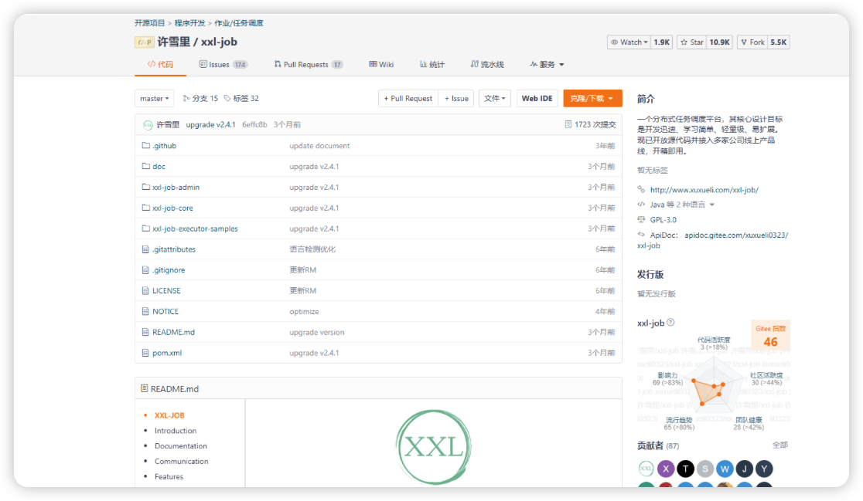Click the xxl-job-executor-samples folder icon
This screenshot has width=863, height=501.
click(x=146, y=228)
